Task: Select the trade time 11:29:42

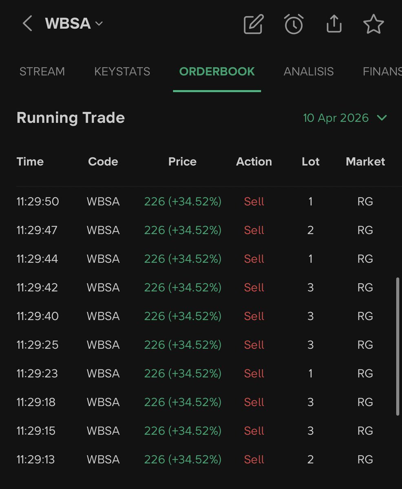Action: [x=37, y=288]
